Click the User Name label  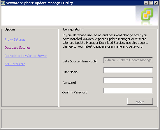click(x=70, y=72)
